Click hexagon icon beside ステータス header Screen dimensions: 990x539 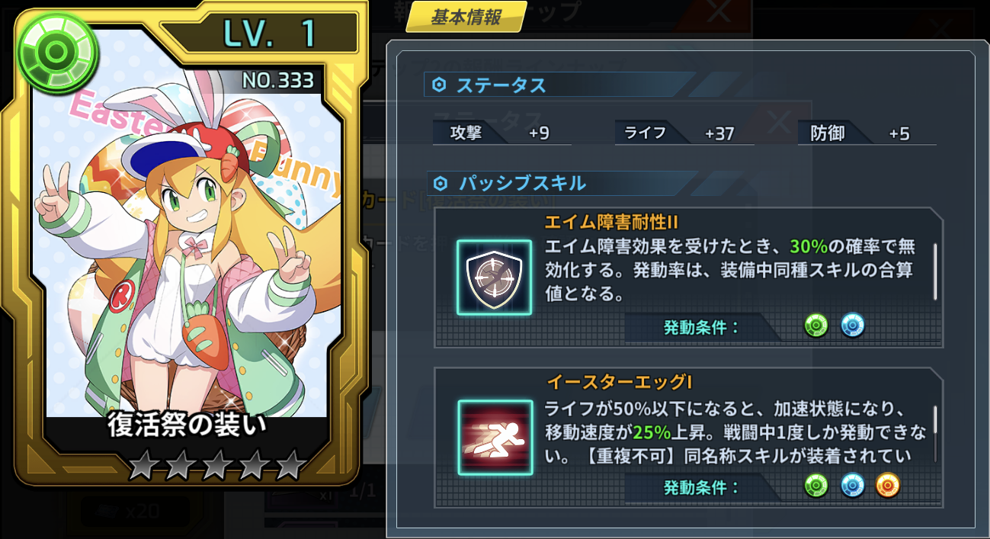[x=439, y=85]
